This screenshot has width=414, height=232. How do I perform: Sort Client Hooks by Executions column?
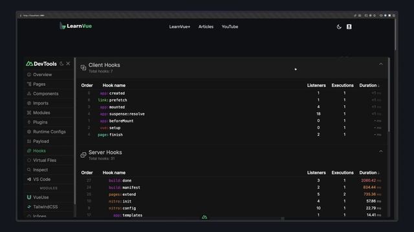342,86
